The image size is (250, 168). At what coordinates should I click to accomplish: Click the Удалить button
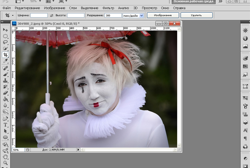pyautogui.click(x=196, y=15)
